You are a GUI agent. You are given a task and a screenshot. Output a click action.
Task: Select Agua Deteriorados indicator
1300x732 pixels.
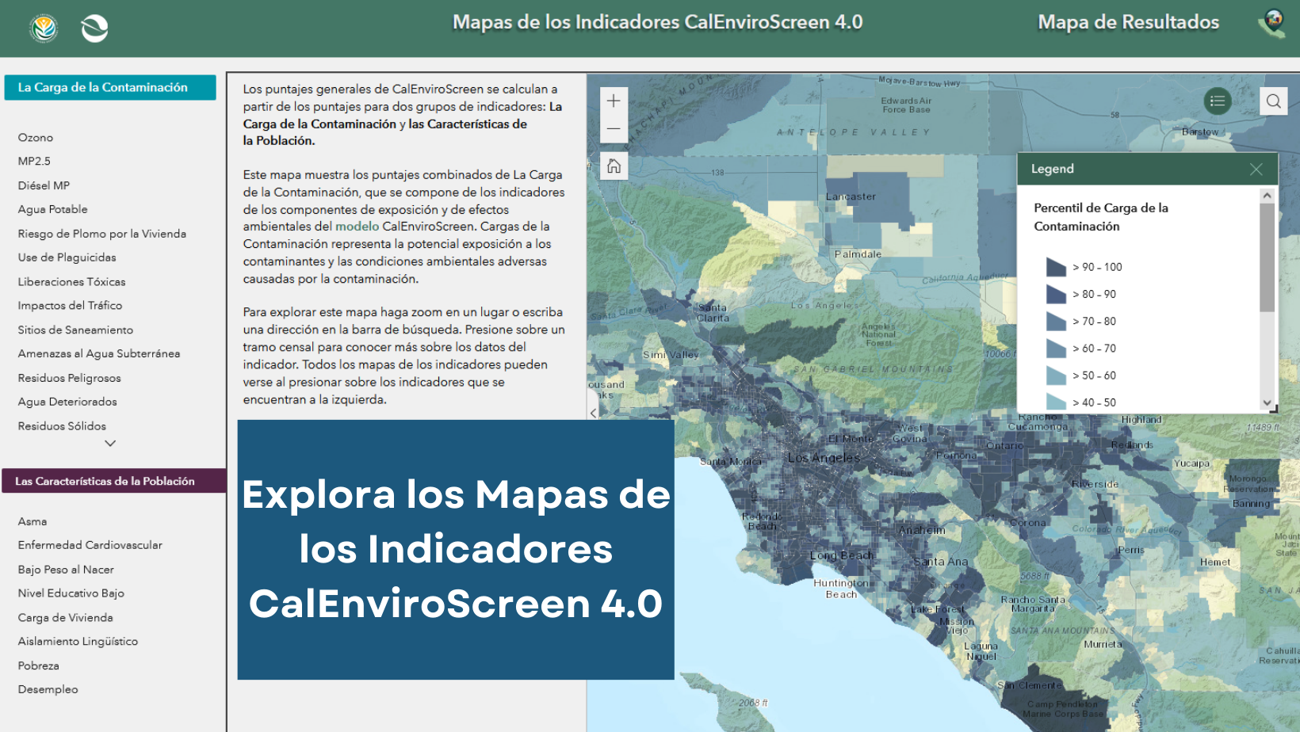pyautogui.click(x=67, y=402)
